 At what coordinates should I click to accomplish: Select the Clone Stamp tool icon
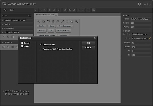(x=53, y=21)
